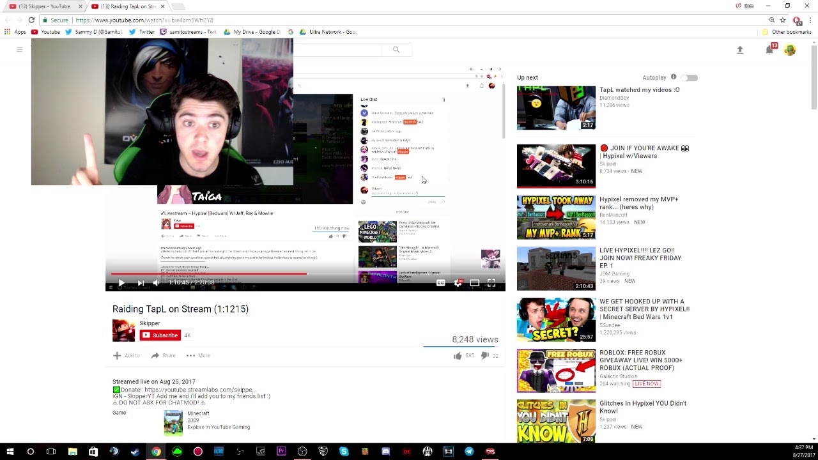Image resolution: width=818 pixels, height=460 pixels.
Task: Toggle theater mode in the player
Action: pyautogui.click(x=474, y=283)
